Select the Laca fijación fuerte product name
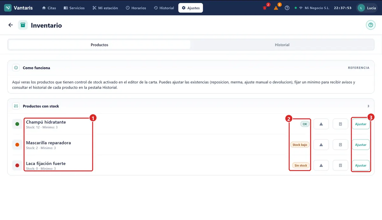Viewport: 382px width, 220px height. 46,163
